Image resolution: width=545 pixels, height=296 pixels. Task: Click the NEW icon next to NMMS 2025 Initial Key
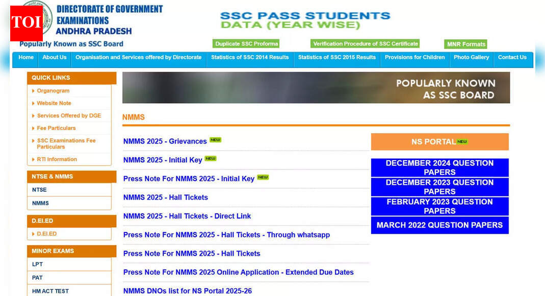[x=211, y=158]
